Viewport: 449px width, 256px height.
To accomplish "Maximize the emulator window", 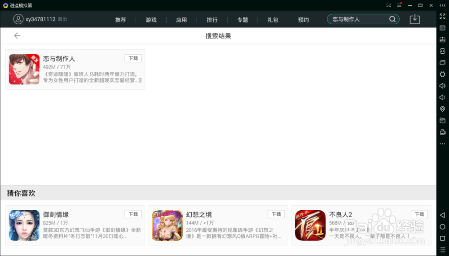I will pyautogui.click(x=420, y=5).
